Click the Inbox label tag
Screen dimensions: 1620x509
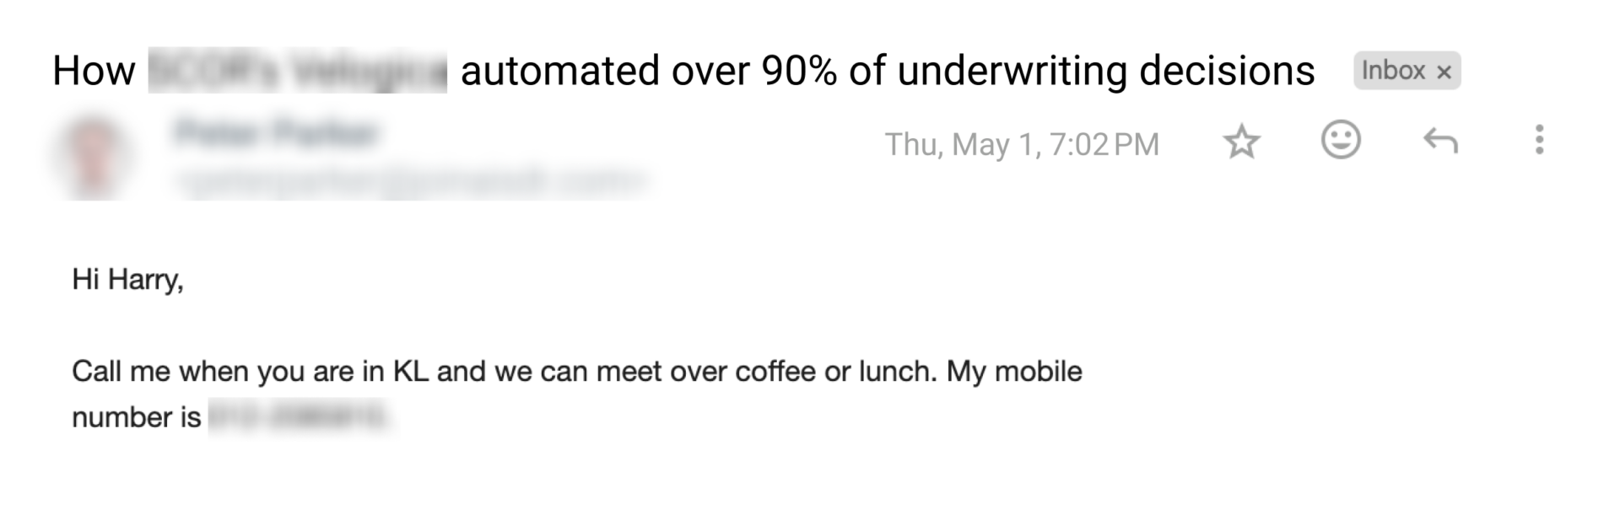1393,71
